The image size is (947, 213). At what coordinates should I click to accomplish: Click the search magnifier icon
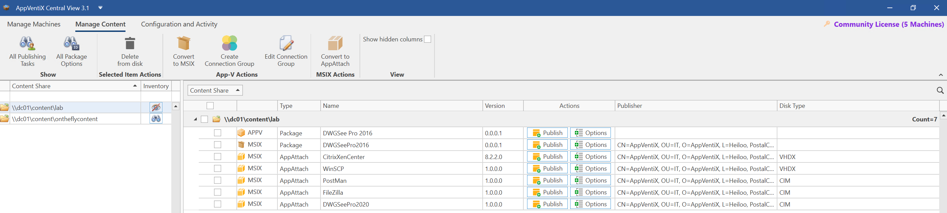(940, 91)
